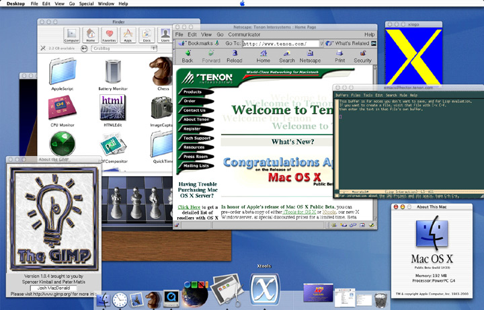Open Netscape Go menu
Viewport: 484px width, 310px height.
tap(220, 34)
